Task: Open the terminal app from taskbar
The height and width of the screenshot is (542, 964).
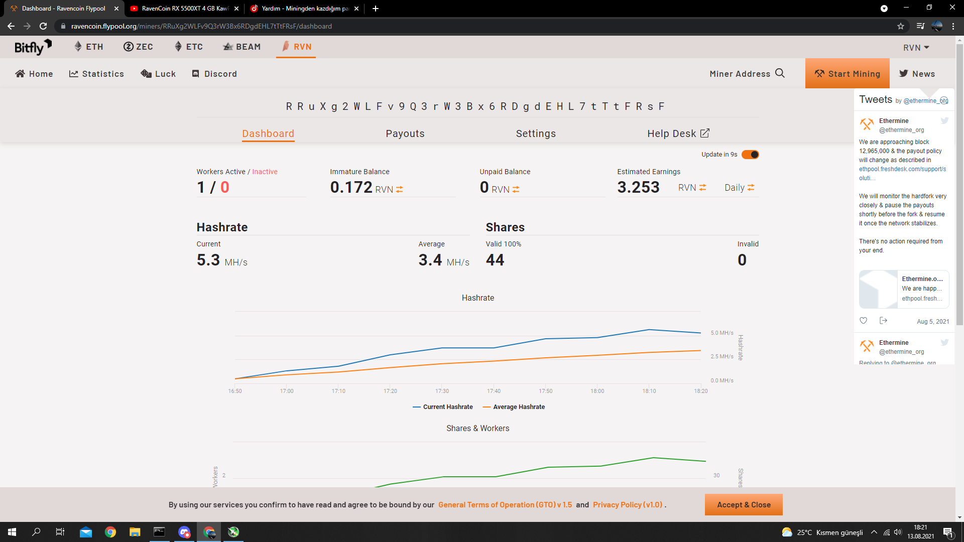Action: (x=159, y=532)
